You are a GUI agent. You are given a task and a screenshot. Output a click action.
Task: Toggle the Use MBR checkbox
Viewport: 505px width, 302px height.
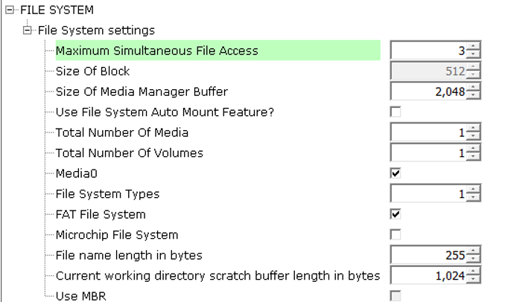tap(396, 296)
